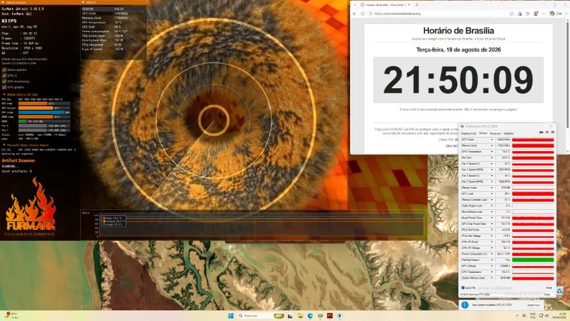570x321 pixels.
Task: Click the blue info icon in the GPU-Z update bar
Action: [464, 305]
